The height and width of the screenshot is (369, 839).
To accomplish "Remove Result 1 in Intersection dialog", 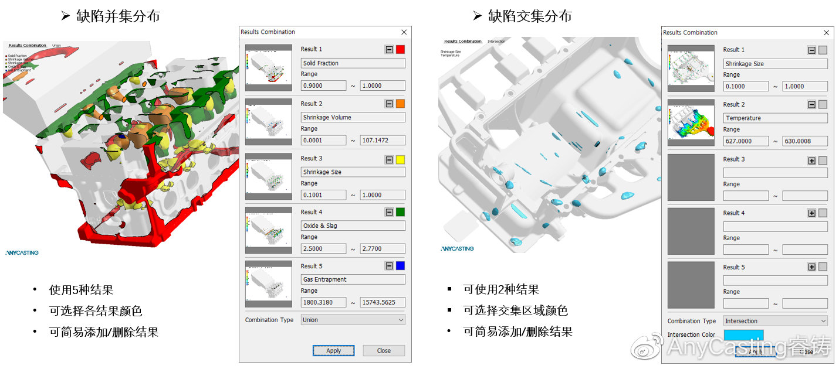I will [811, 50].
